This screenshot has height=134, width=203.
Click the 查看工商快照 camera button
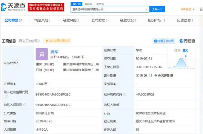(x=164, y=41)
